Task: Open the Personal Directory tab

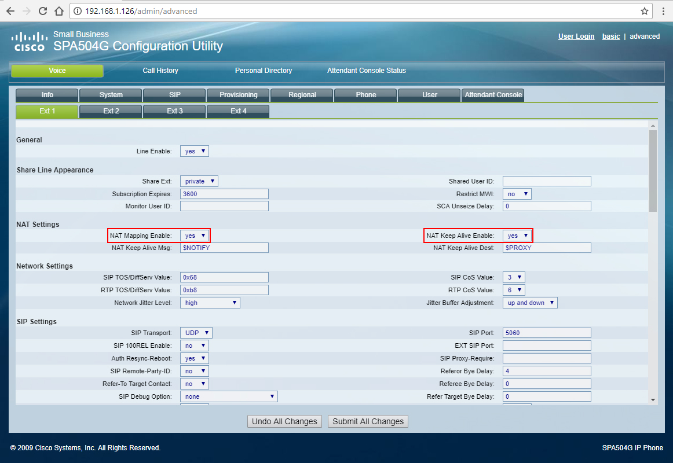Action: [264, 71]
